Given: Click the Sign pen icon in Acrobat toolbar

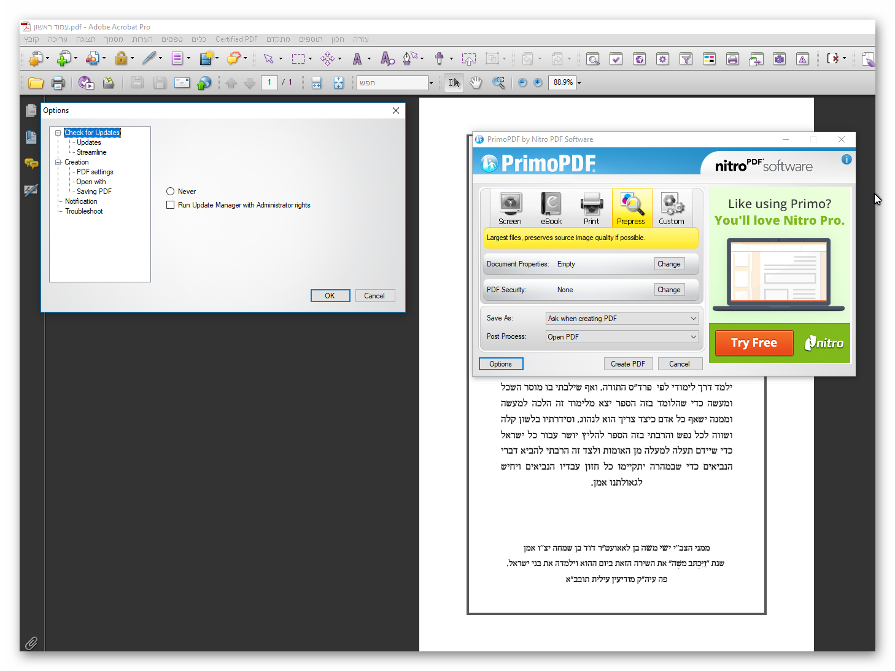Looking at the screenshot, I should point(149,58).
